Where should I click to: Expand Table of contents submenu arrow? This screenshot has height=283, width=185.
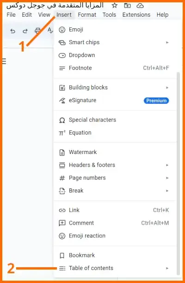tap(167, 268)
